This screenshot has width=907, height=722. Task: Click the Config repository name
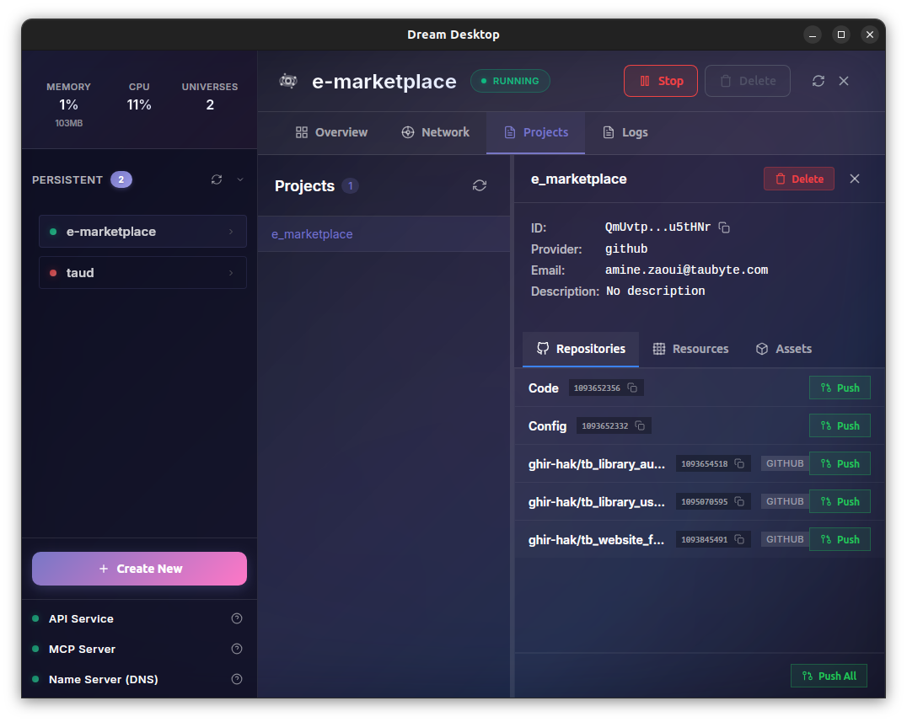547,426
